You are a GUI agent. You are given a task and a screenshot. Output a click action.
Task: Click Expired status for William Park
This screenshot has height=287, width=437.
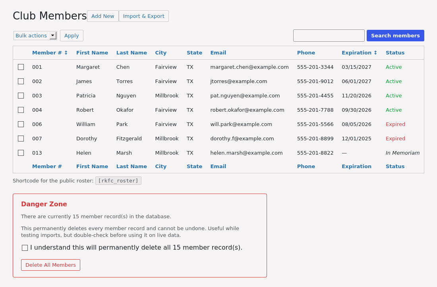[x=395, y=124]
